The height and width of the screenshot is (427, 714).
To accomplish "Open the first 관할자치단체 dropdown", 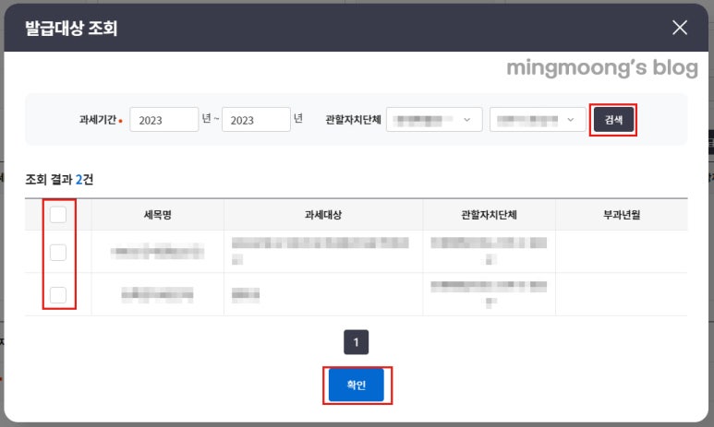I will pyautogui.click(x=434, y=120).
